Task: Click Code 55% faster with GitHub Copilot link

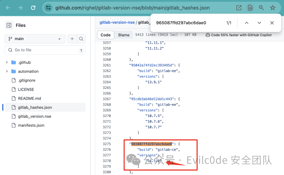Action: 241,35
